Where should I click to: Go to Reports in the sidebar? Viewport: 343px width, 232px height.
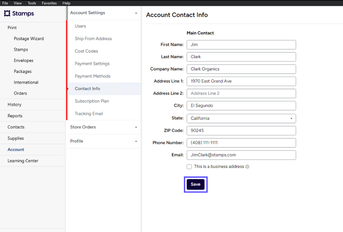coord(32,116)
